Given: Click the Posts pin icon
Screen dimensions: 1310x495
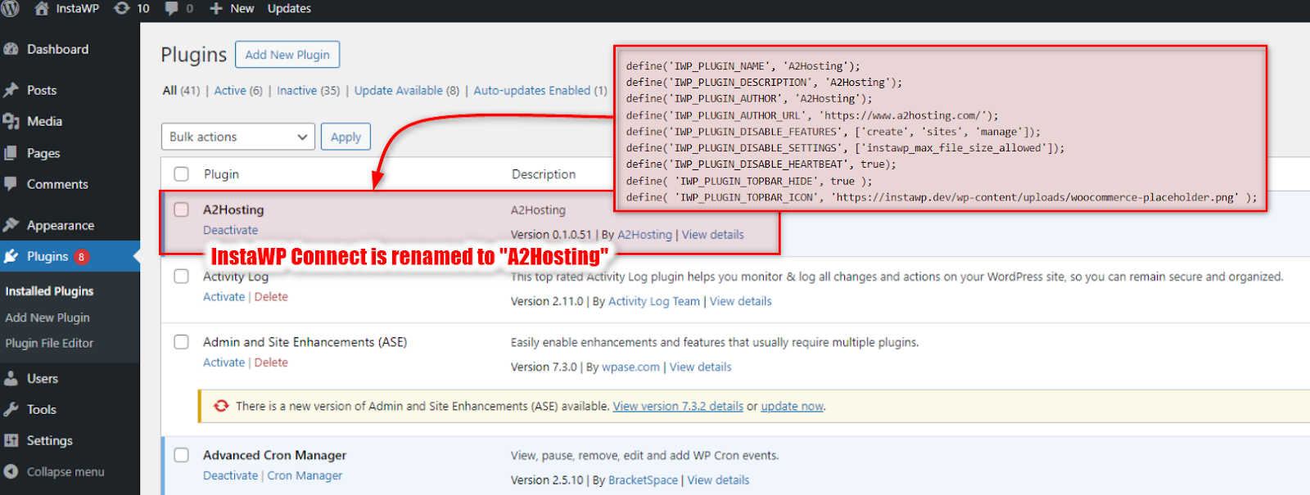Looking at the screenshot, I should [x=11, y=90].
